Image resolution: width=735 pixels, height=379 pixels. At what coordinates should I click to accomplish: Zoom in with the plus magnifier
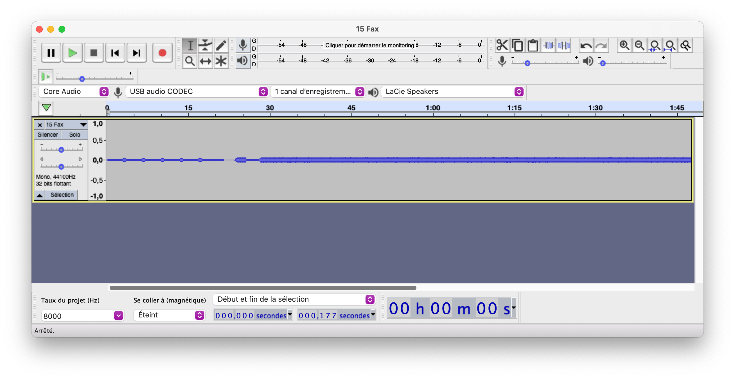point(624,45)
